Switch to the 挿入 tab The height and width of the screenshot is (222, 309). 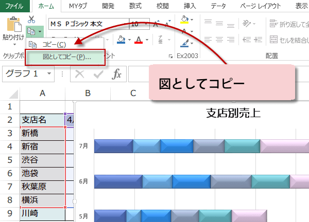190,6
